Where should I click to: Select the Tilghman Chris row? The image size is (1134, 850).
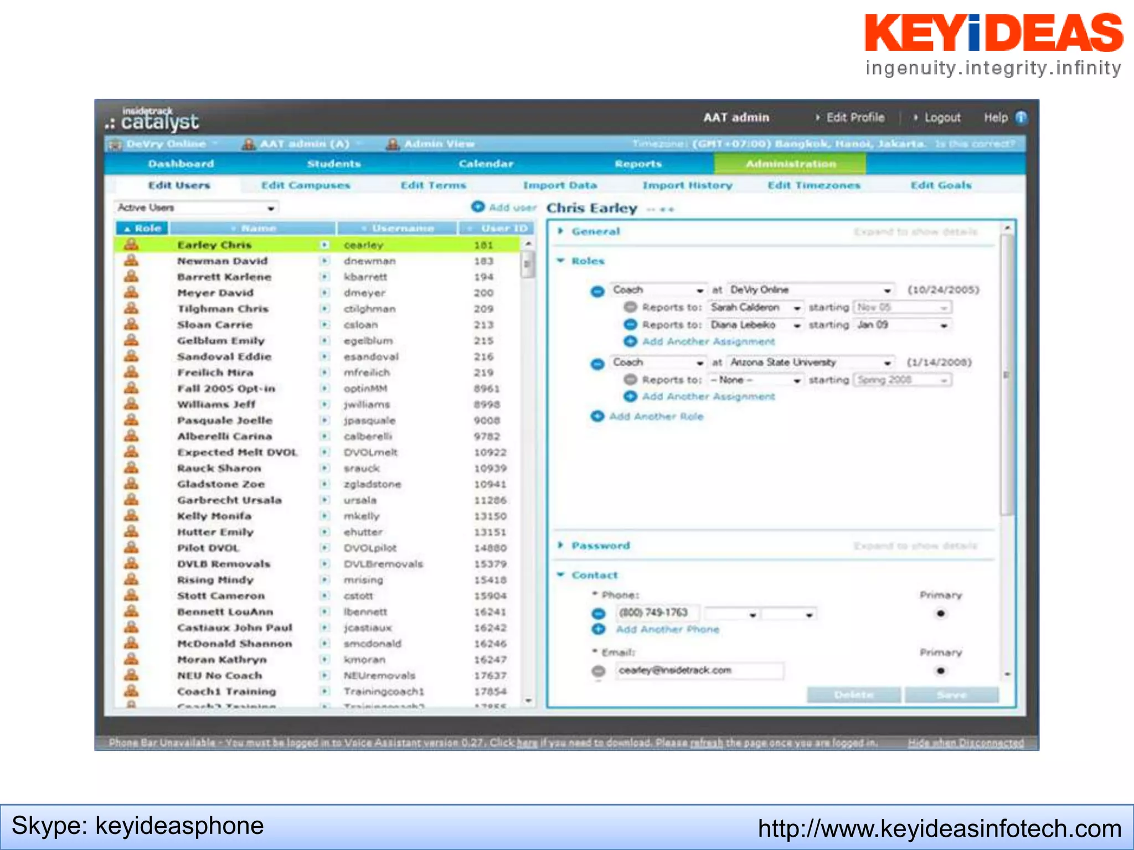(x=317, y=309)
